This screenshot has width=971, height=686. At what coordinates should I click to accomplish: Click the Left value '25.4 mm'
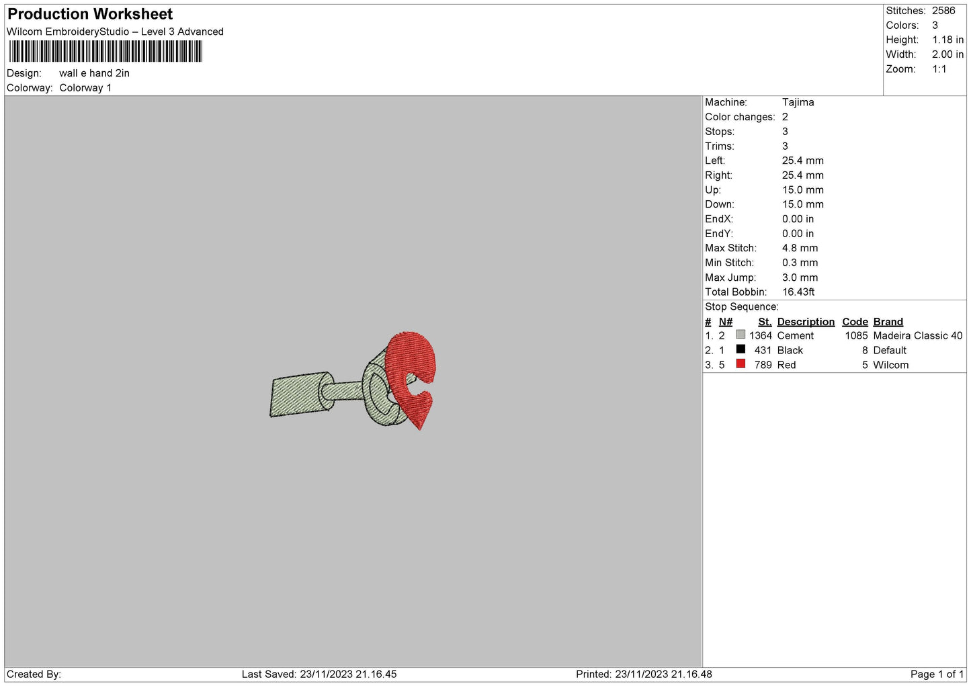(803, 161)
